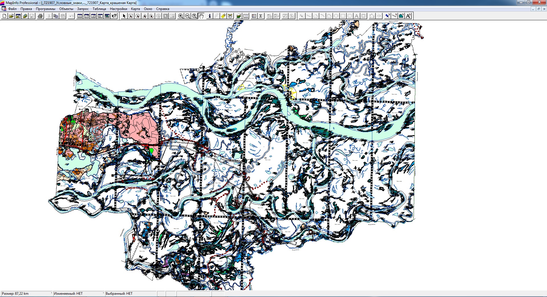Choose the Marquee Select tool
The height and width of the screenshot is (297, 547).
click(131, 16)
